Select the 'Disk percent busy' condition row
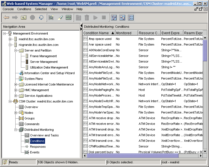The width and height of the screenshot is (209, 167). [x=143, y=152]
